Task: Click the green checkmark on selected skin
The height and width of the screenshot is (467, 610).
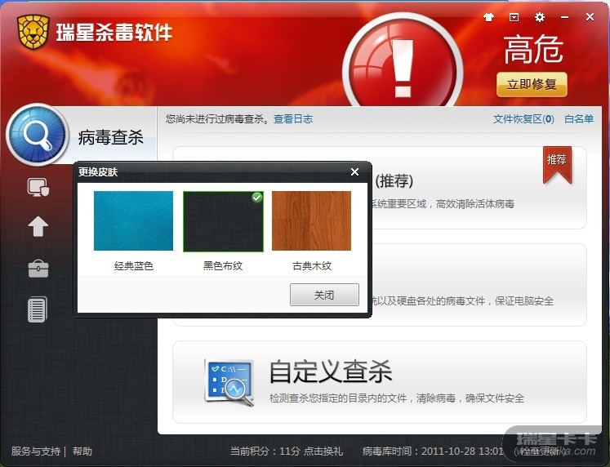Action: click(256, 198)
